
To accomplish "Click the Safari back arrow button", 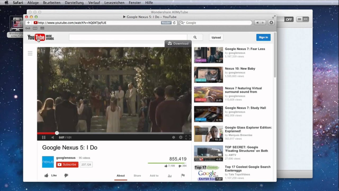I will click(257, 23).
